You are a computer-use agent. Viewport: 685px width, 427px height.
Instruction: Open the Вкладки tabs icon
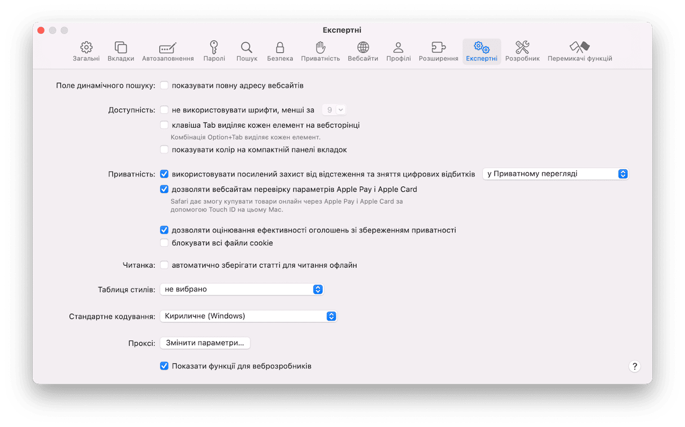pyautogui.click(x=121, y=48)
